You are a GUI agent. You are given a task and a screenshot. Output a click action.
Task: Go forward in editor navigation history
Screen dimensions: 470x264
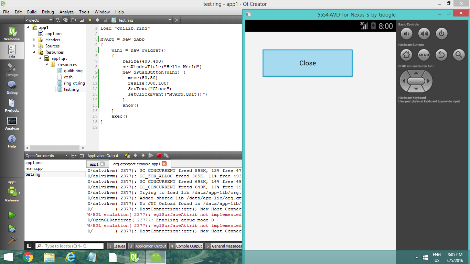98,20
